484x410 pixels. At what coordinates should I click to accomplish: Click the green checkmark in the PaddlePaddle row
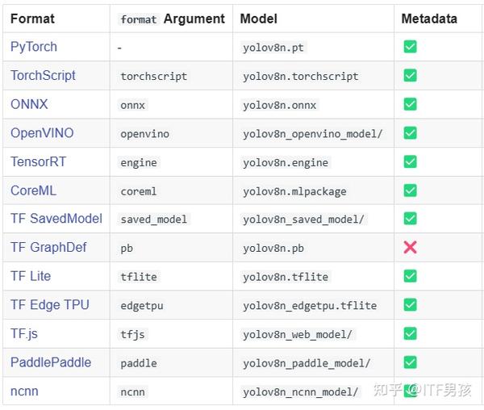coord(410,362)
